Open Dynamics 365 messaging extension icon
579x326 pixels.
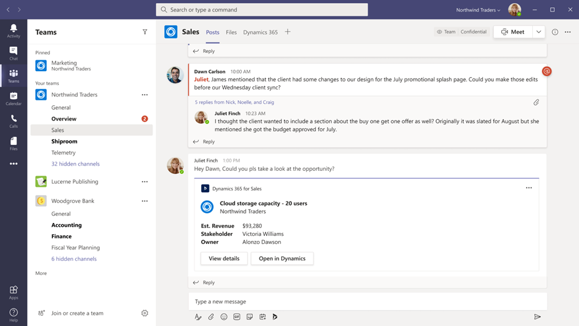[275, 317]
